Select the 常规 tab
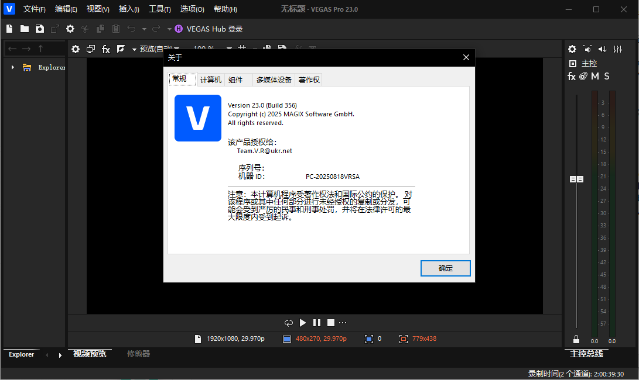This screenshot has width=639, height=380. (183, 79)
